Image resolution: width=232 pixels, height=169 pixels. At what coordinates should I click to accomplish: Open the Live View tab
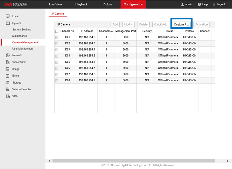pyautogui.click(x=55, y=4)
